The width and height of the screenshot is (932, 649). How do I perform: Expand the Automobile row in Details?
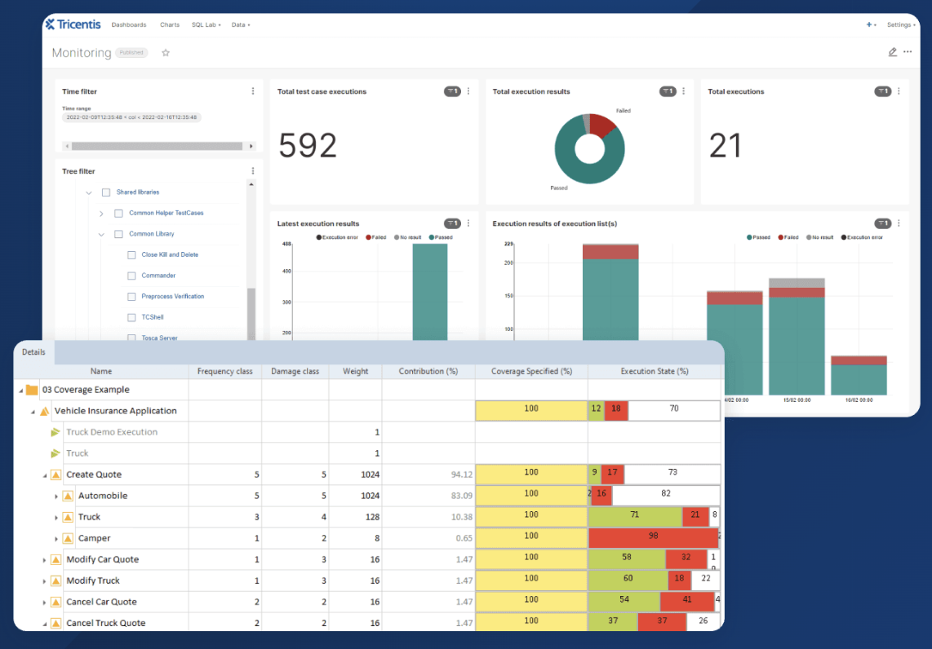[x=56, y=497]
